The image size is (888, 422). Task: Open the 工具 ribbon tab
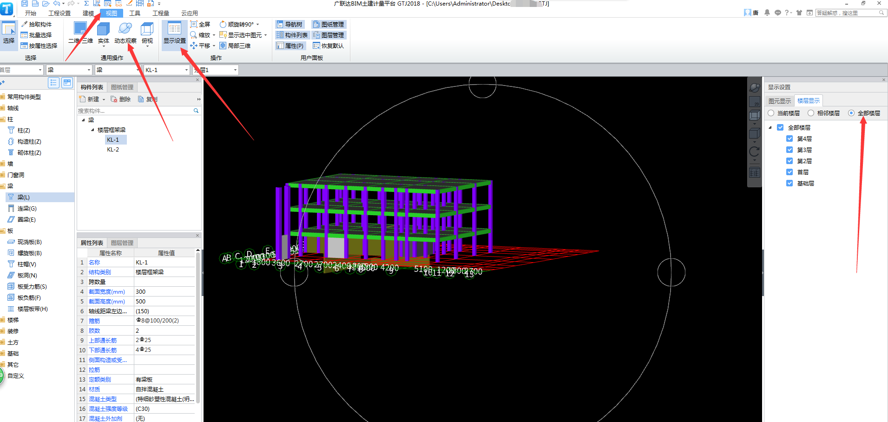(135, 13)
